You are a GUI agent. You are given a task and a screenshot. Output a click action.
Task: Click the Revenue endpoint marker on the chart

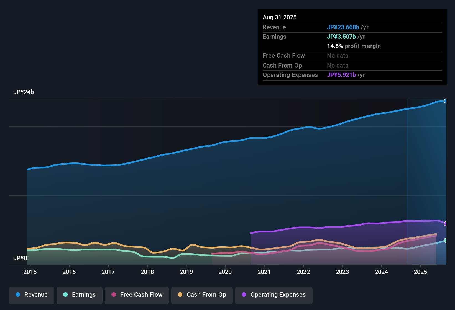click(x=446, y=101)
